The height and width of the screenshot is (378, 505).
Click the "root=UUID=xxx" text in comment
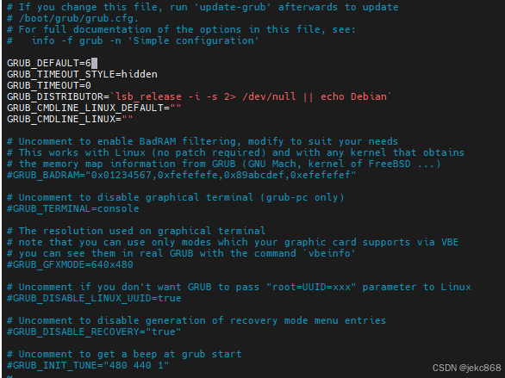pos(311,287)
